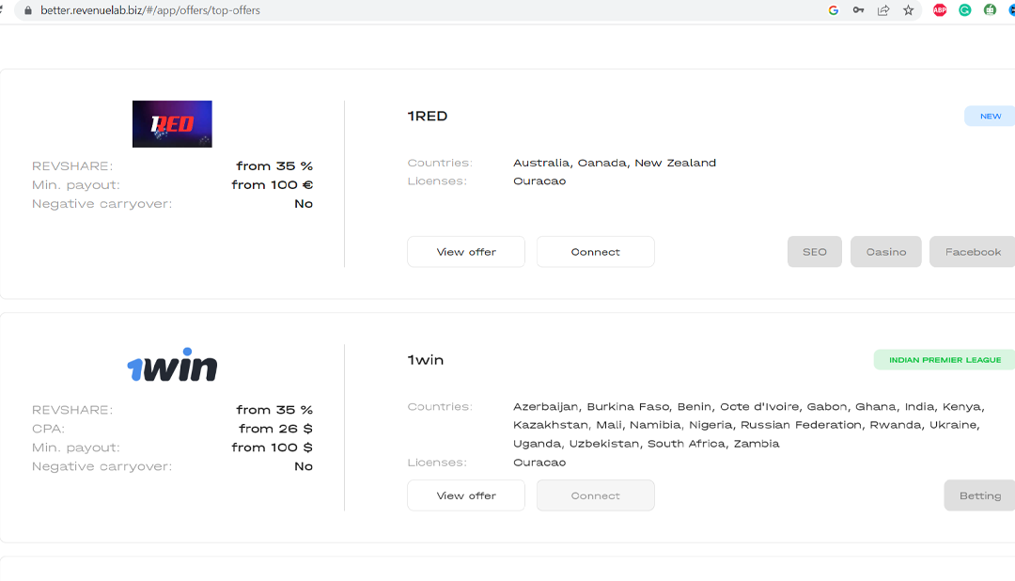Click 'from 100 $' min payout value
Screen dimensions: 1015x581
[x=272, y=447]
